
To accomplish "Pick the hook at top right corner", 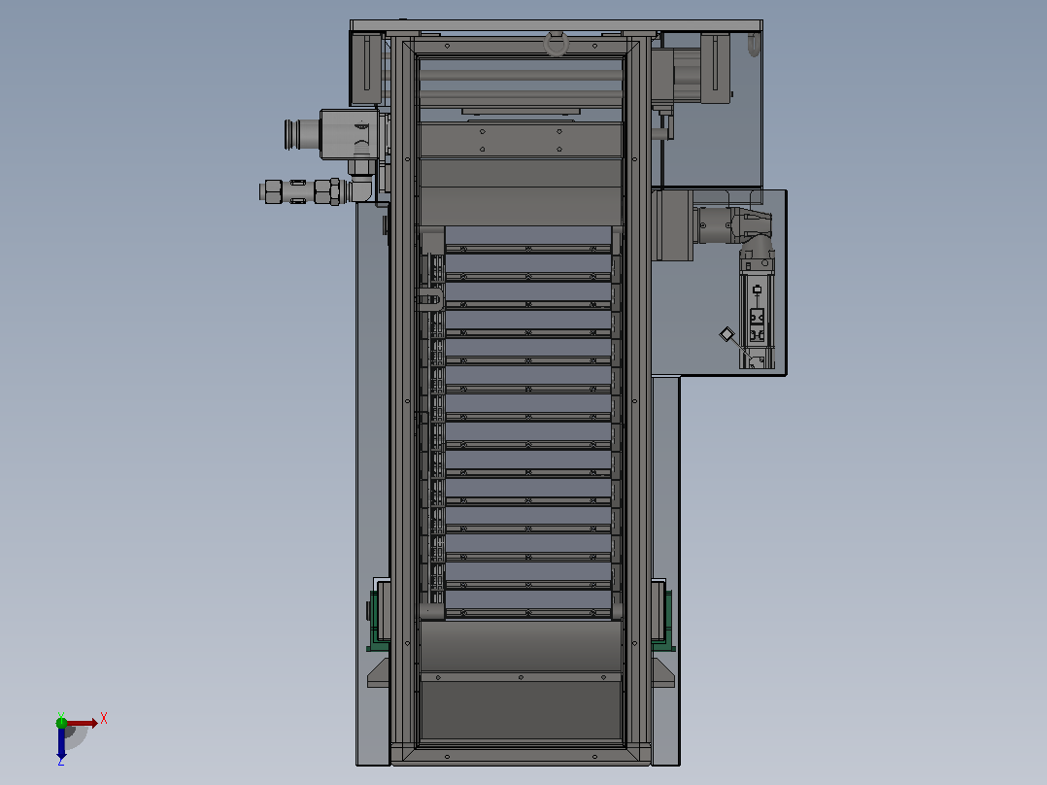I will pyautogui.click(x=754, y=46).
